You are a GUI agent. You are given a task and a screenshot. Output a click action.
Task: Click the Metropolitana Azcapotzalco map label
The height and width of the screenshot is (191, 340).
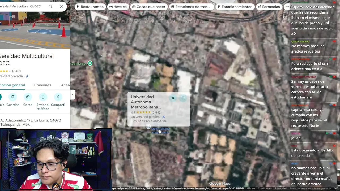[160, 130]
